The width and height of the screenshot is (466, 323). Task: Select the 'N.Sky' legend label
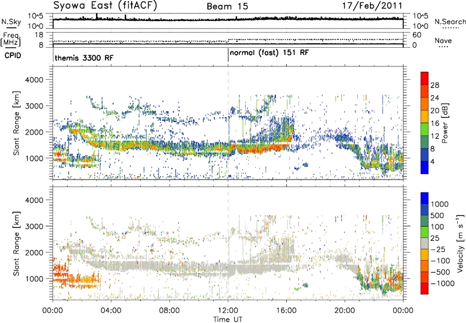11,22
